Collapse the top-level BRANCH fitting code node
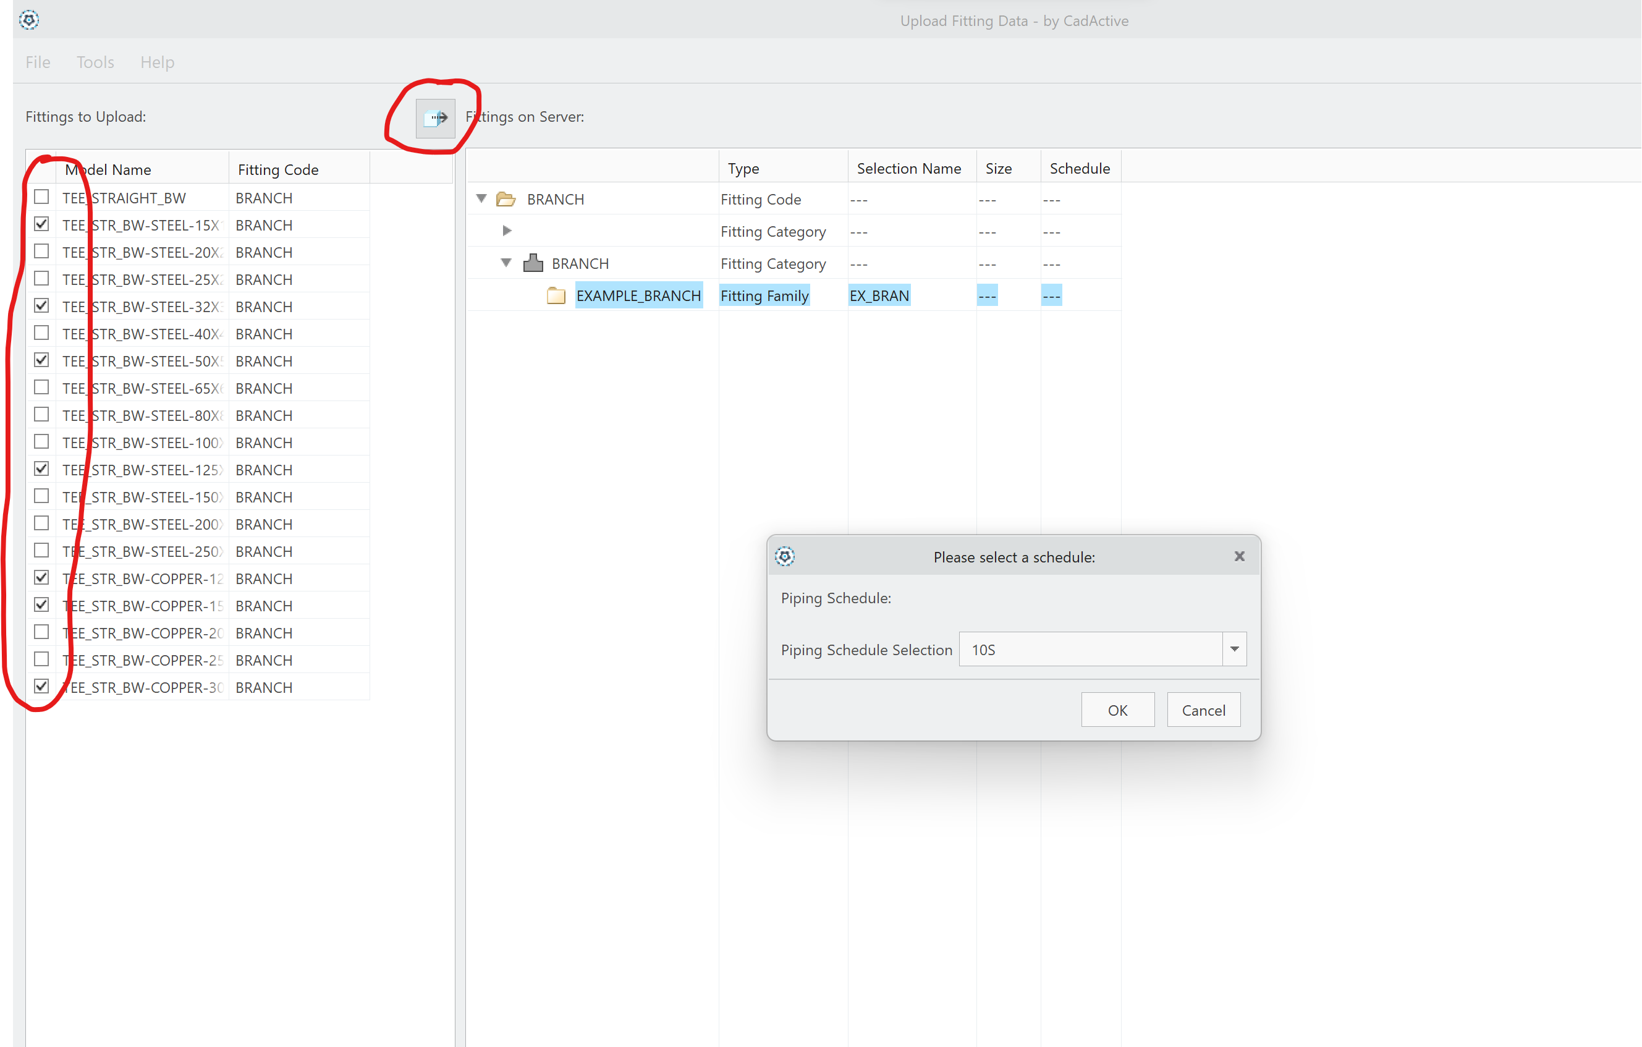This screenshot has width=1642, height=1047. (x=481, y=198)
